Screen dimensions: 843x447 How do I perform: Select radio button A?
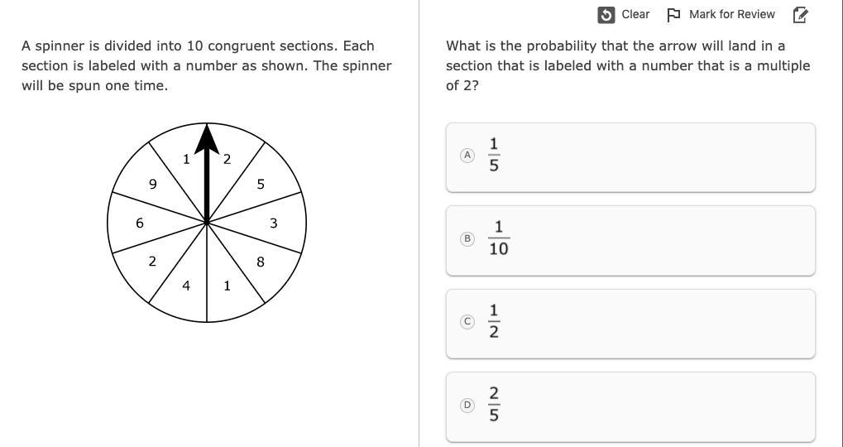(467, 156)
